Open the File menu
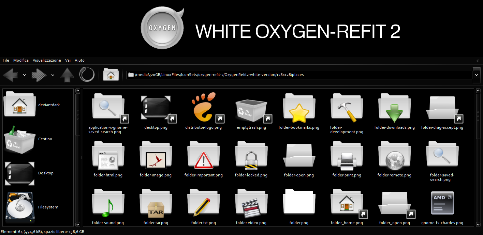The height and width of the screenshot is (235, 483). pyautogui.click(x=6, y=60)
